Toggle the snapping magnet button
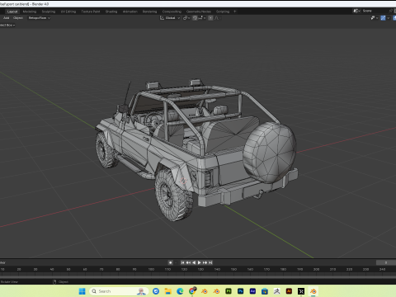Screen dimensions: 396x297 195,18
